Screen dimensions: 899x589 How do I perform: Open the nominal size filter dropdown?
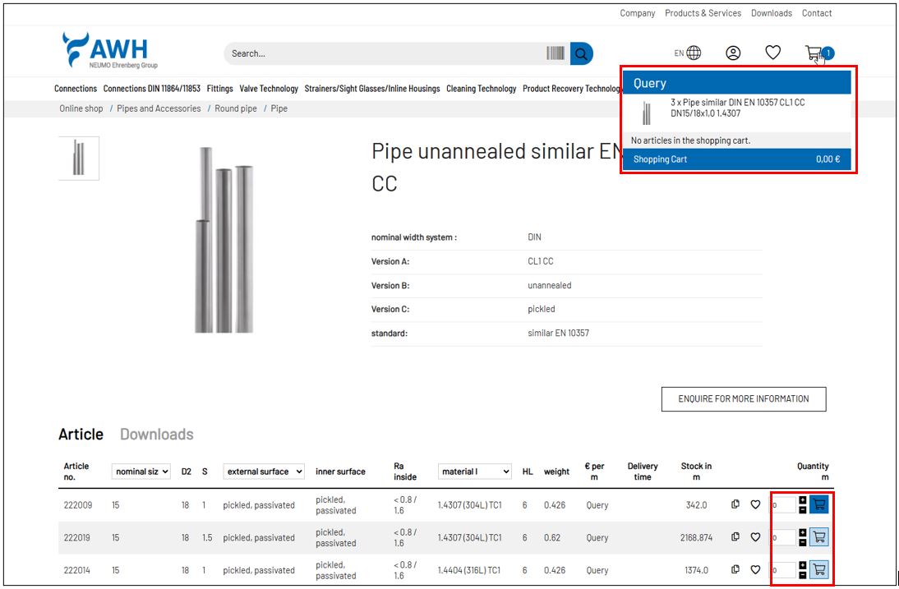(x=141, y=472)
